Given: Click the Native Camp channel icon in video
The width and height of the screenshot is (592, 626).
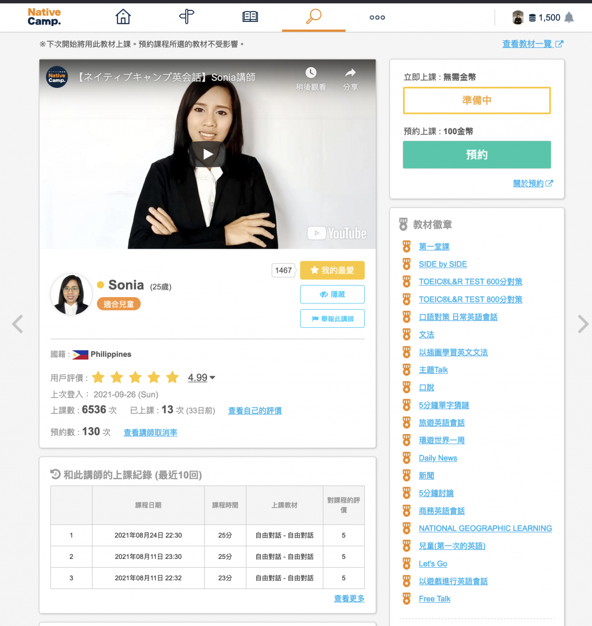Looking at the screenshot, I should (x=57, y=77).
